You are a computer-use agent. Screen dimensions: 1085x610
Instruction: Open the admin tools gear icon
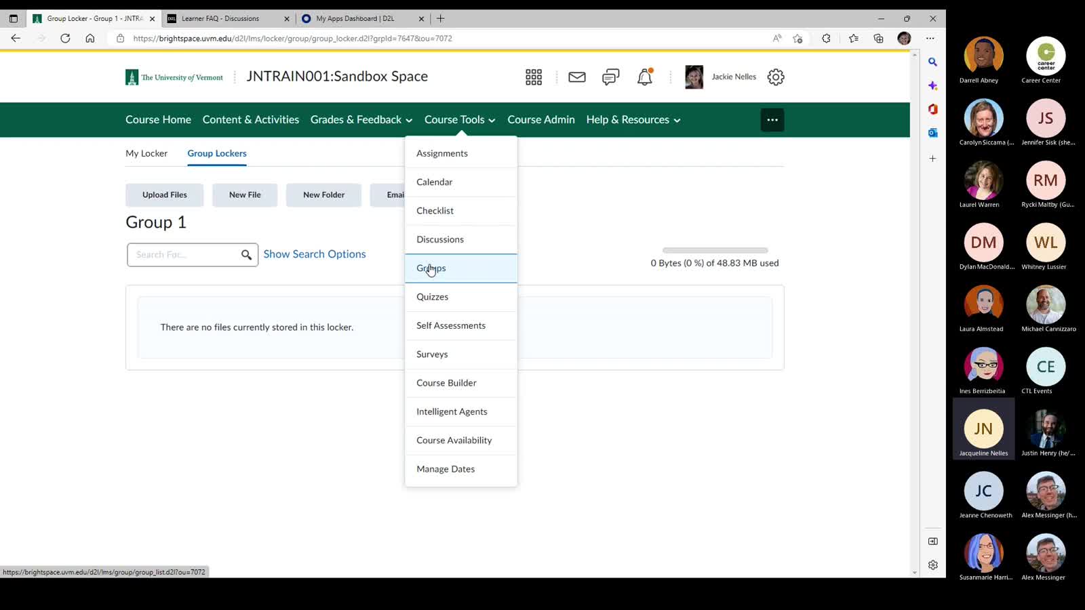776,77
